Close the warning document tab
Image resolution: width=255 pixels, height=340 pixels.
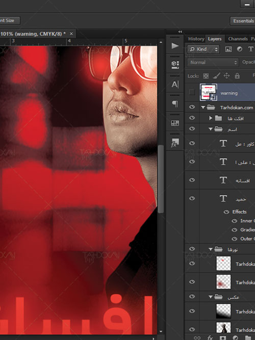pos(71,34)
